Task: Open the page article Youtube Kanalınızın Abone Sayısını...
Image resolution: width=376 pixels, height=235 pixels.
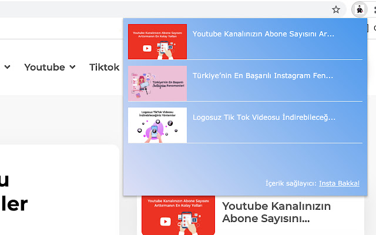Action: [276, 212]
